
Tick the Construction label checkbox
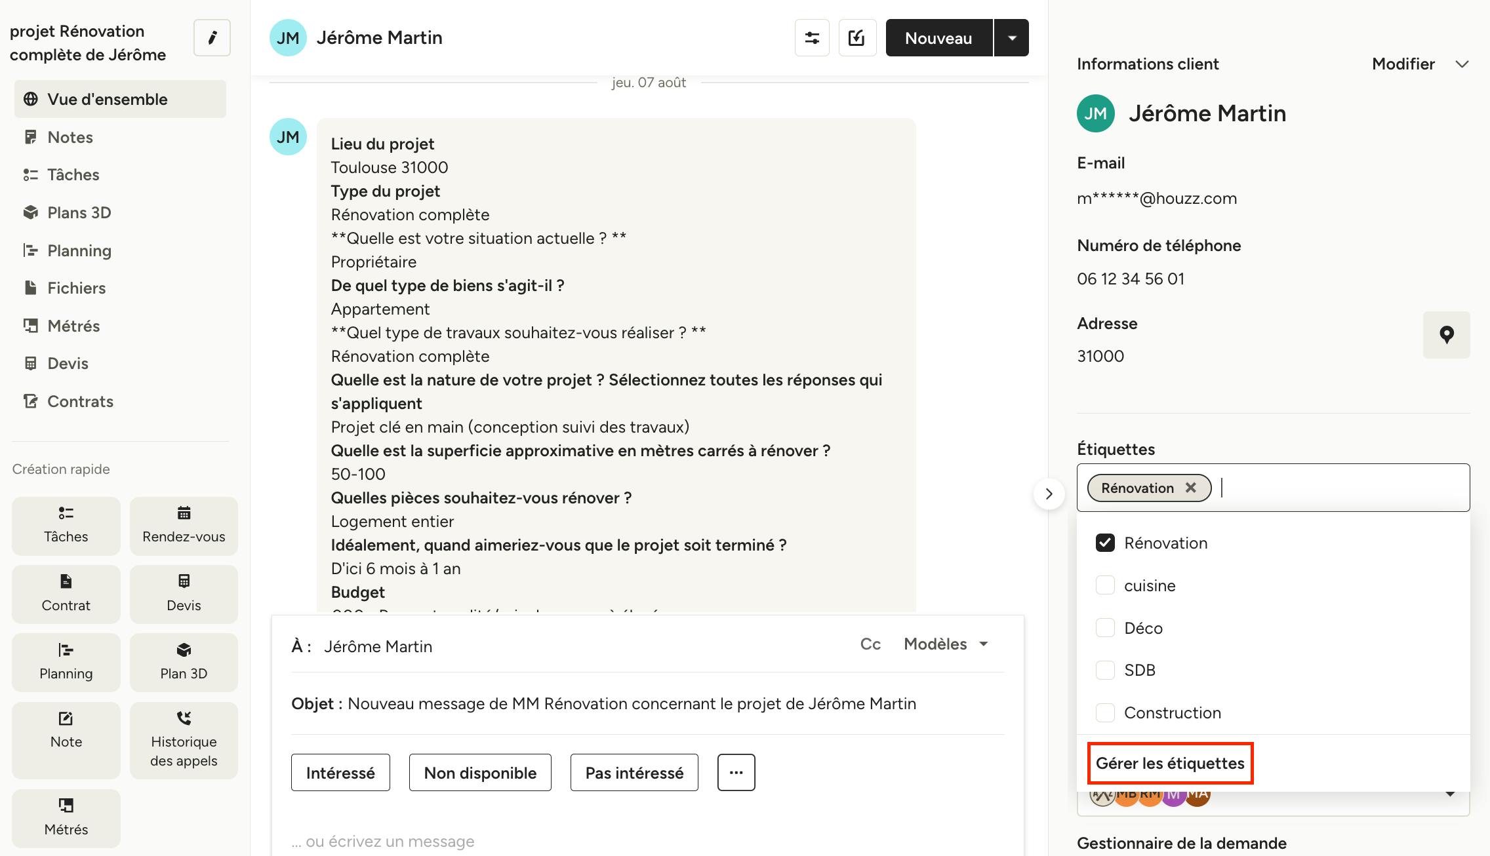[1105, 712]
